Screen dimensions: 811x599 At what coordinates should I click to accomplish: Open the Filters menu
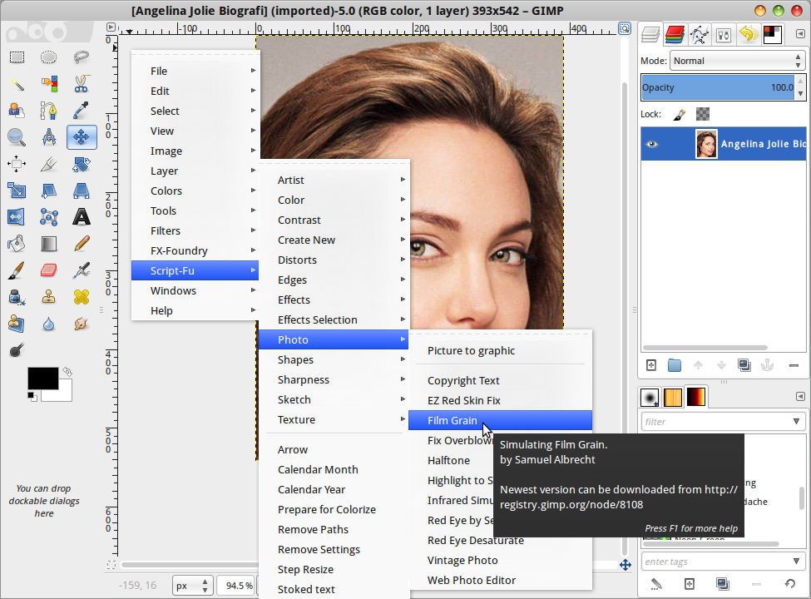click(195, 230)
